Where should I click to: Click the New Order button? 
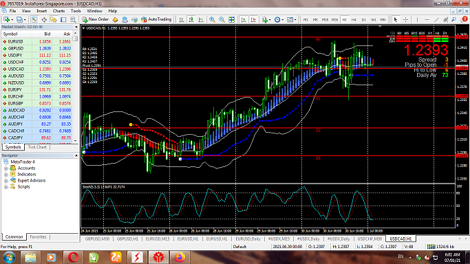click(x=96, y=19)
